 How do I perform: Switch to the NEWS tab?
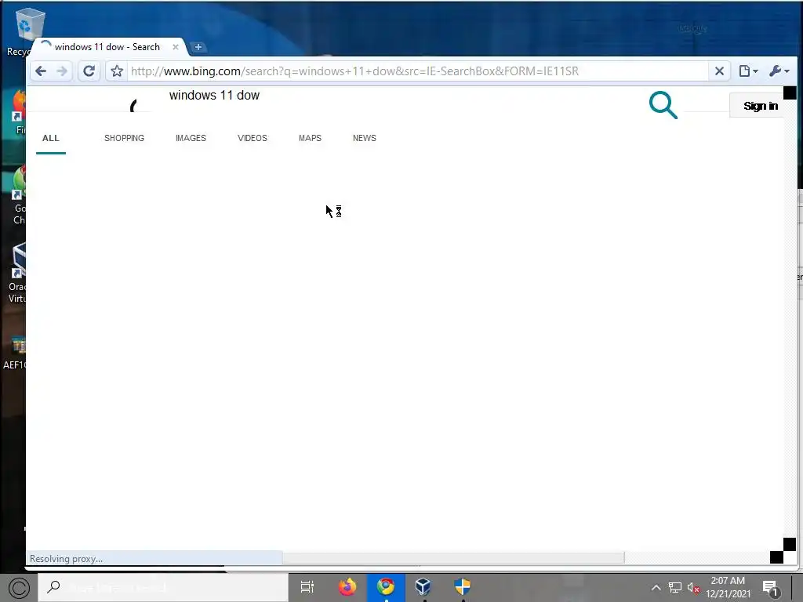(x=364, y=138)
